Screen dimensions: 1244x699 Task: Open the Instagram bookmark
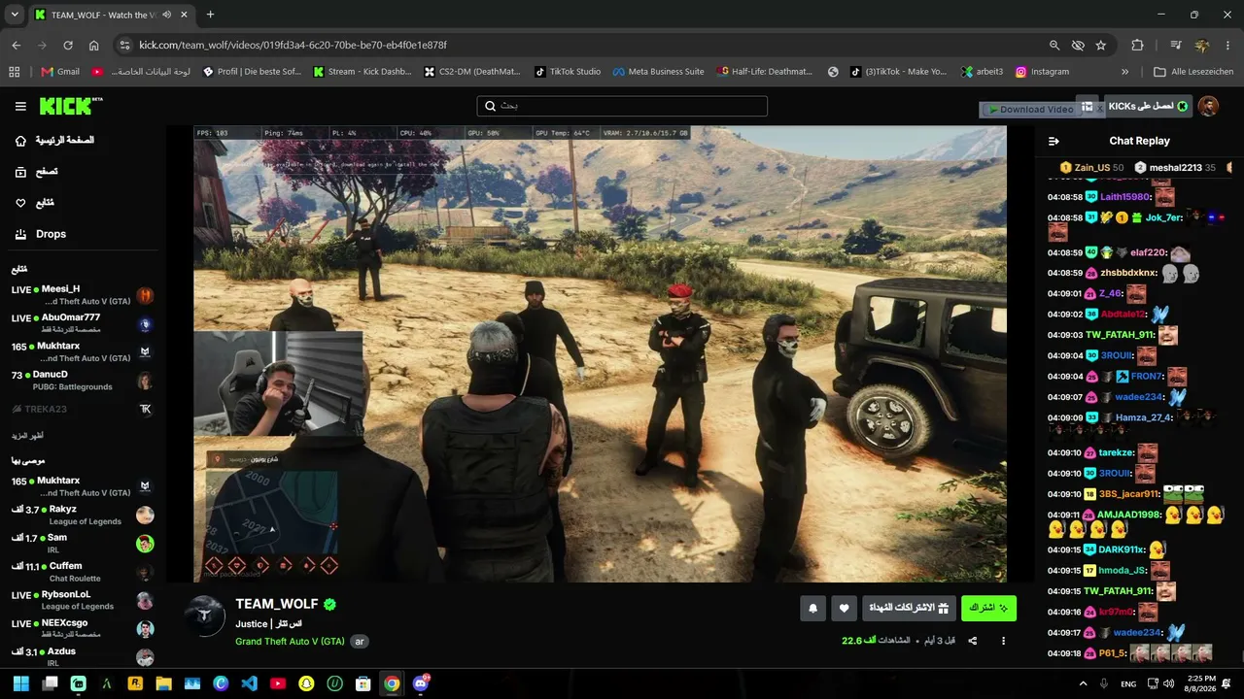pos(1042,71)
